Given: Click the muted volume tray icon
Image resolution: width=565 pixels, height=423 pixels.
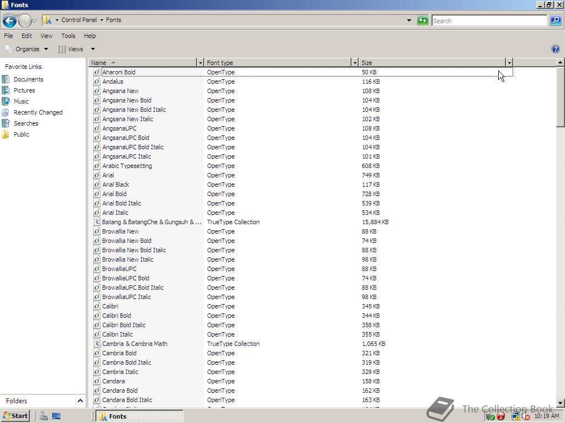Looking at the screenshot, I should point(526,416).
